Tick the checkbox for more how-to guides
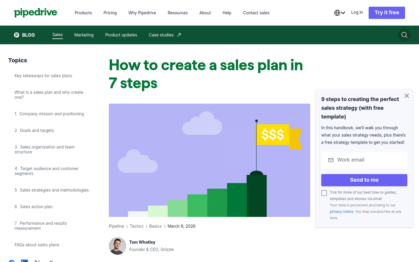The height and width of the screenshot is (262, 419). (x=324, y=193)
